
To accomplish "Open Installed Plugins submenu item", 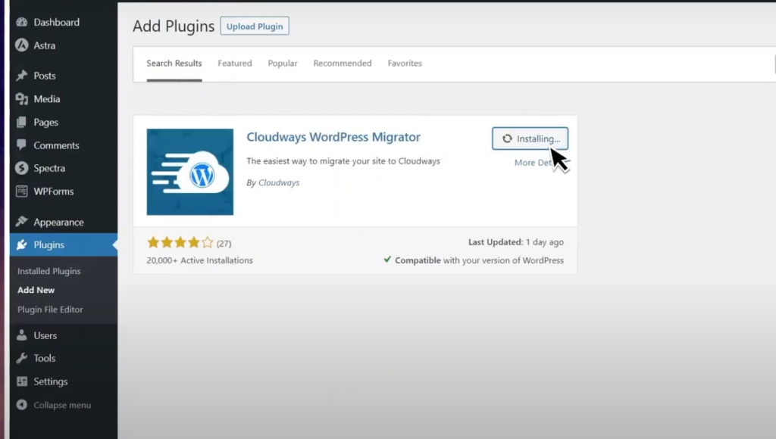I will coord(49,271).
